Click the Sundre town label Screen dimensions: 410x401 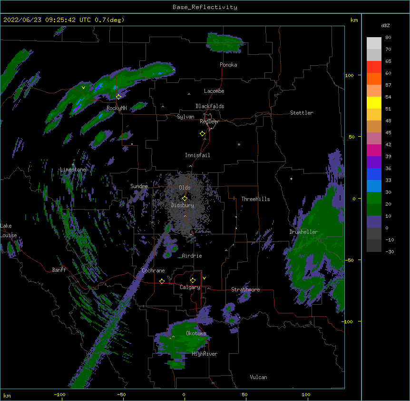pos(139,186)
